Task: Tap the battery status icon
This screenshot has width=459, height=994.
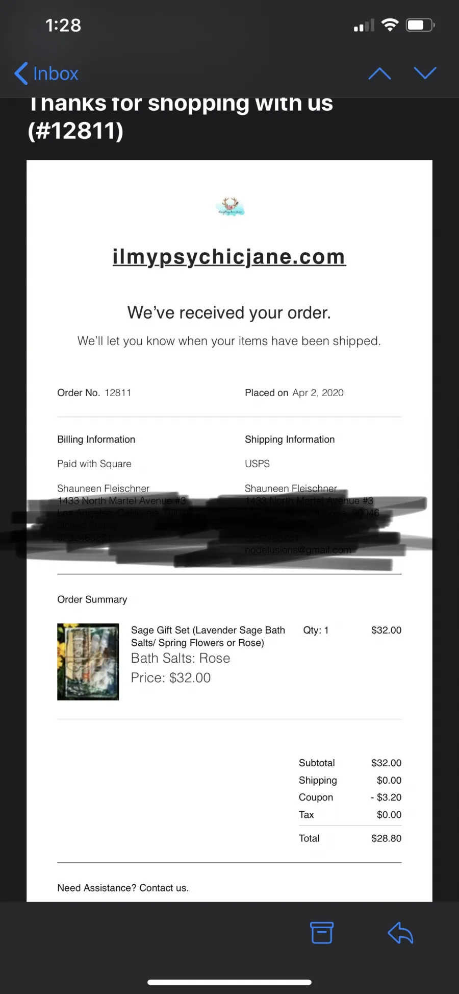Action: pos(420,25)
